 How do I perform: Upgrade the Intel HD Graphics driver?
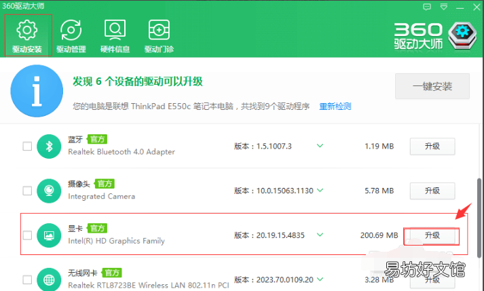tap(432, 236)
